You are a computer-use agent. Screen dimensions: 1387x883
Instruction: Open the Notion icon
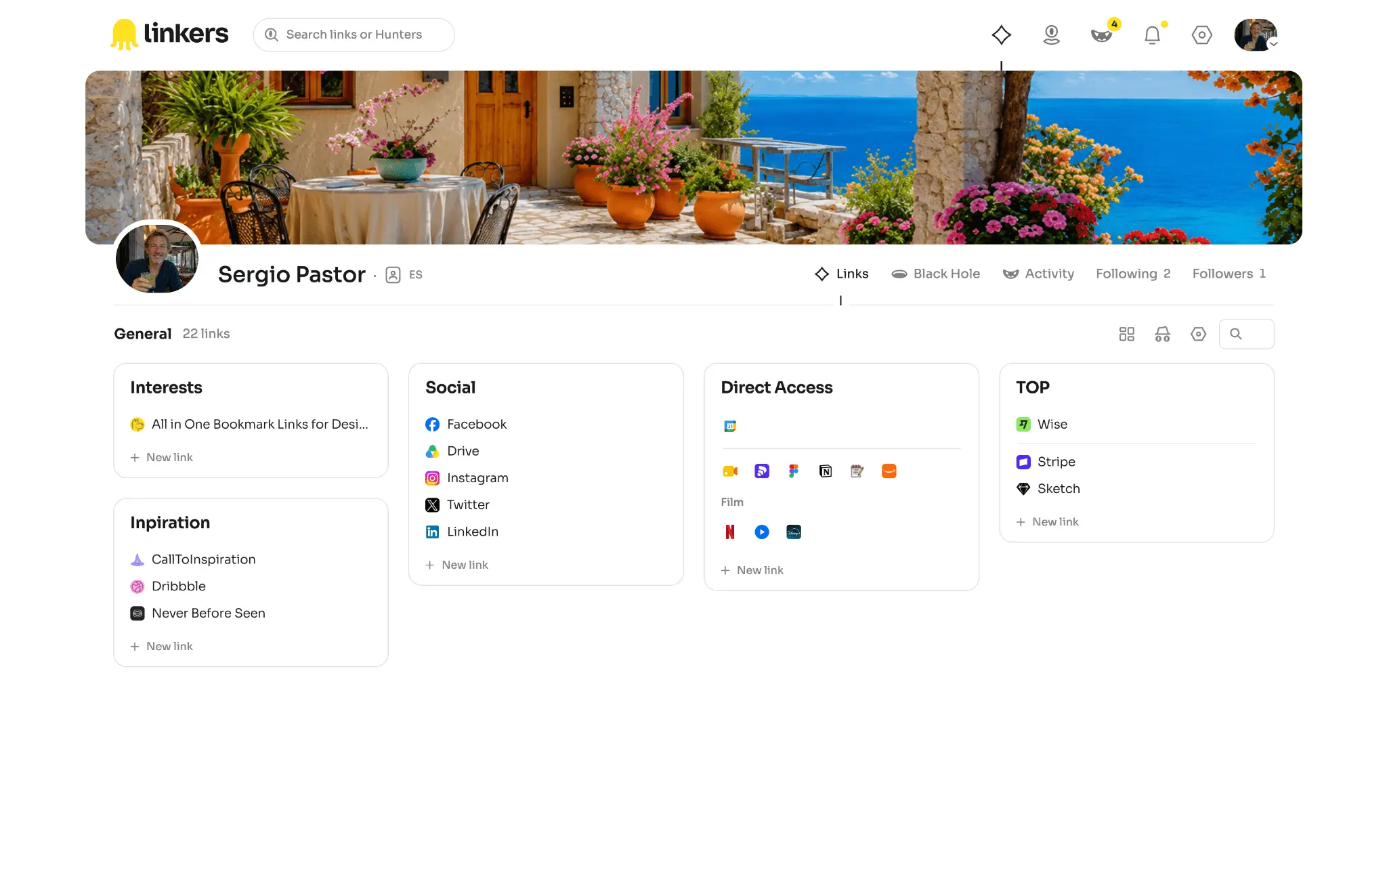(x=826, y=471)
